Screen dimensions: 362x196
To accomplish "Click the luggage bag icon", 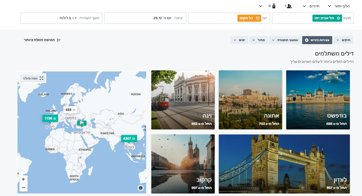I will click(x=274, y=6).
